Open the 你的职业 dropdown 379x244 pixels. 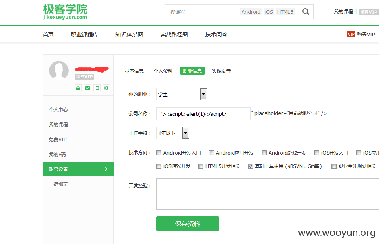coord(181,94)
